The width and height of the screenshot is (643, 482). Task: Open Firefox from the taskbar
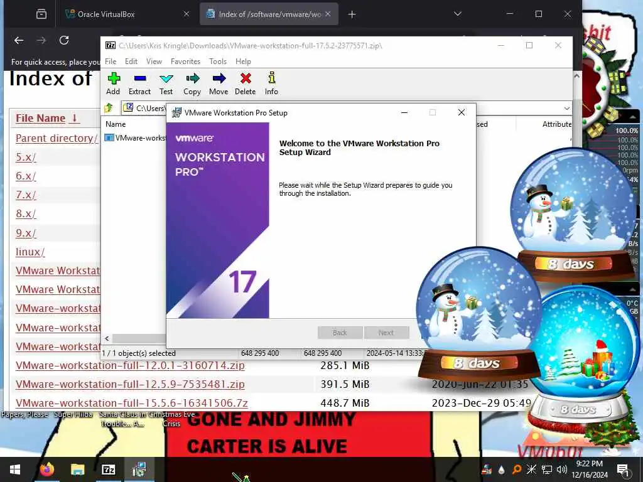(x=46, y=469)
